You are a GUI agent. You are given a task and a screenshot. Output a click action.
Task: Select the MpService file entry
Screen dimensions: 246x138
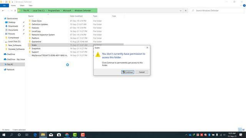[50, 55]
